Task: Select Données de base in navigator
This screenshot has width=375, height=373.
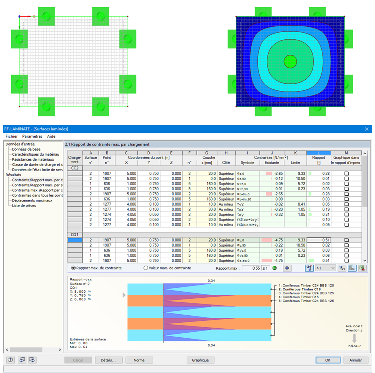Action: pos(26,149)
